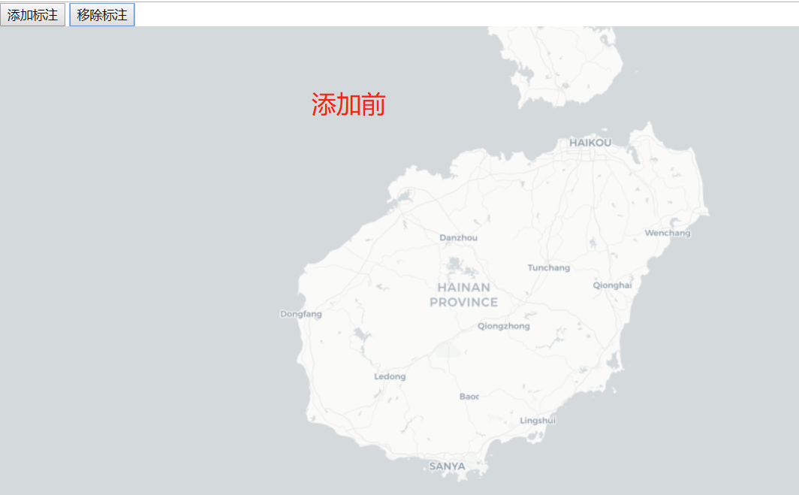Select the HAIKOU city label on the map
Viewport: 799px width, 495px height.
[x=592, y=141]
